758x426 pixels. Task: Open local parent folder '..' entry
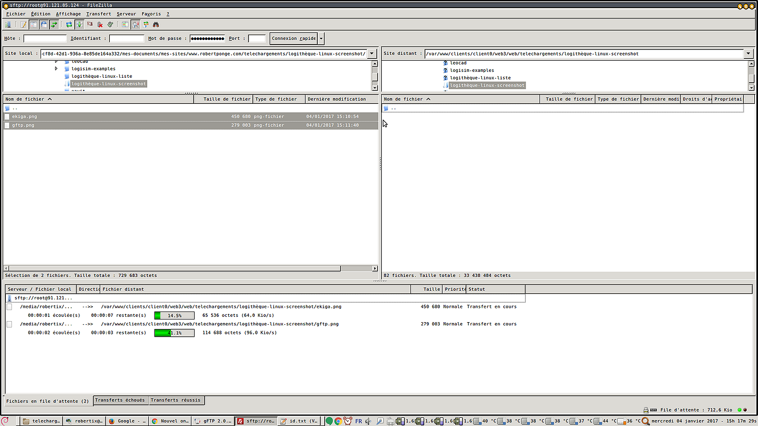[190, 108]
